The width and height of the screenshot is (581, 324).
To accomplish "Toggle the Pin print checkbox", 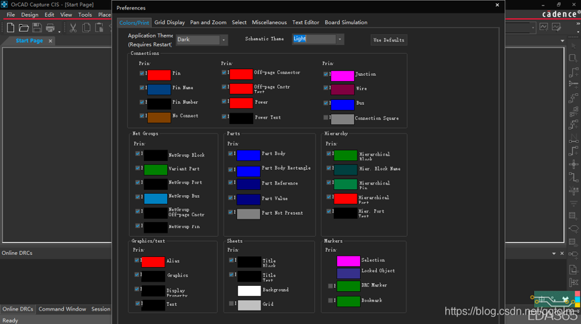I will pyautogui.click(x=142, y=73).
